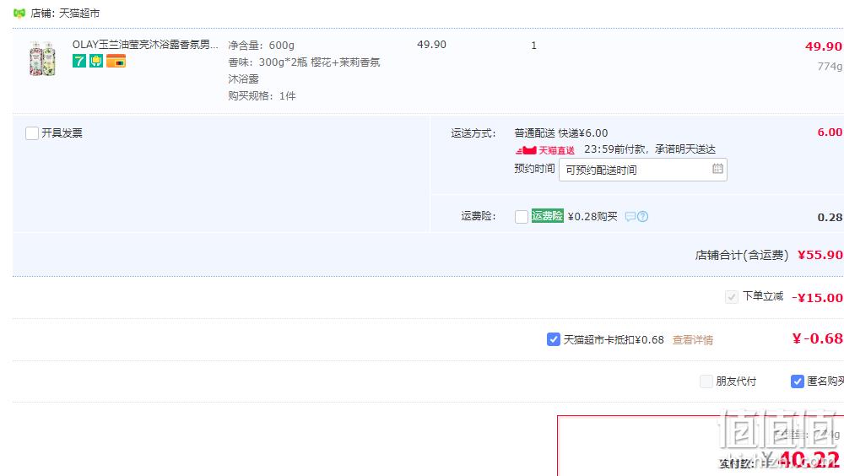Click the shipping insurance chat bubble icon
The width and height of the screenshot is (844, 476).
pyautogui.click(x=630, y=216)
